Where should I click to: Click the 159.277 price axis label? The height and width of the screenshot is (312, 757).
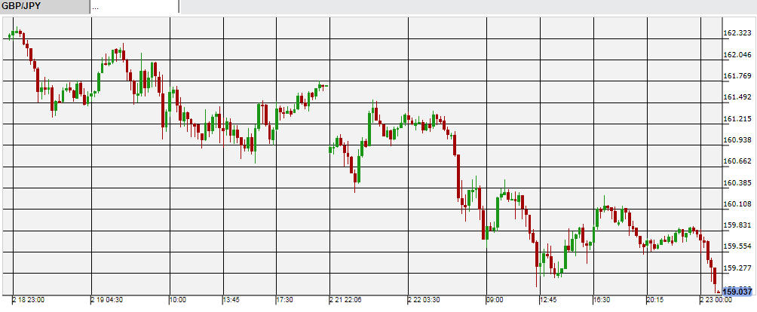pyautogui.click(x=738, y=268)
